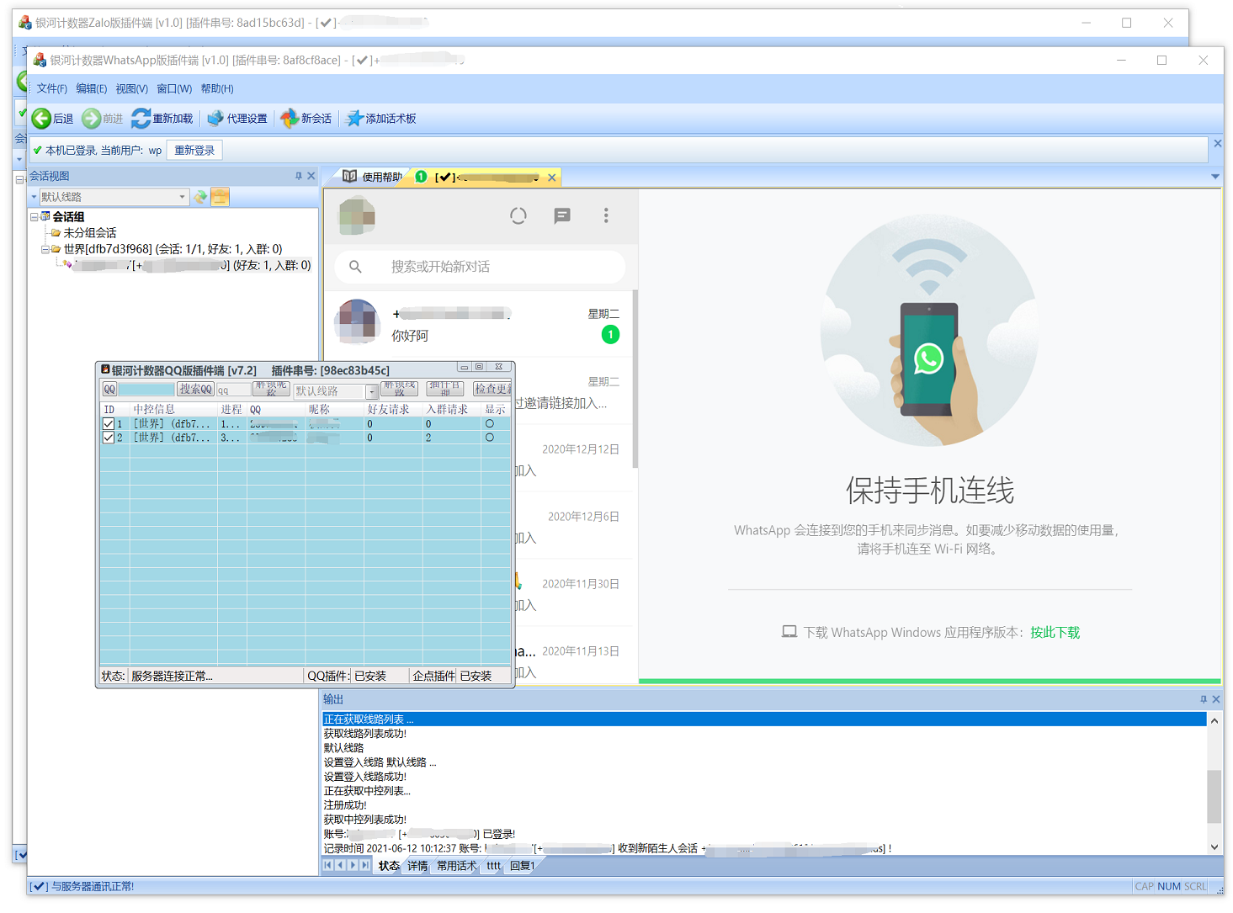The height and width of the screenshot is (913, 1233).
Task: Open WhatsApp three-dot menu
Action: coord(606,216)
